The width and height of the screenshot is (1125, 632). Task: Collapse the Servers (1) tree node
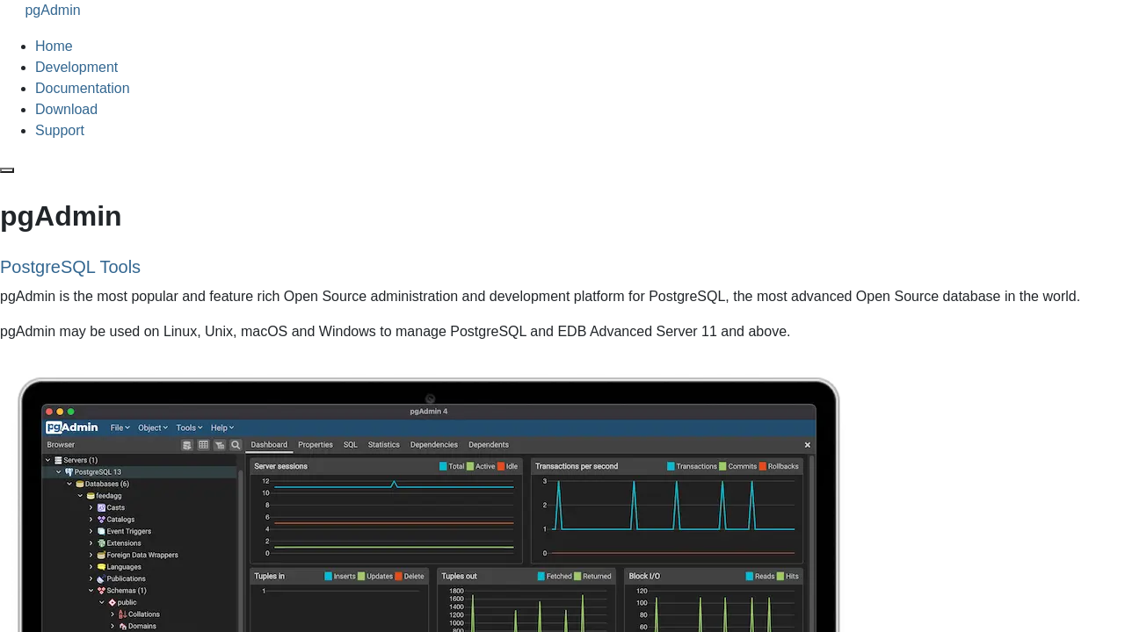47,461
